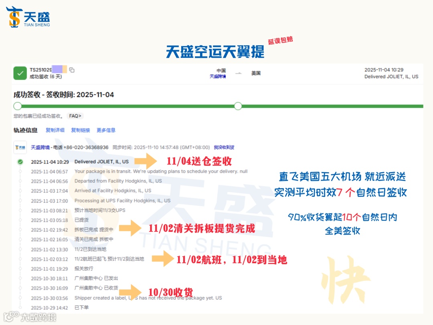Click the row 11/2航班已起飞
Viewport: 433px width, 325px height.
87,259
